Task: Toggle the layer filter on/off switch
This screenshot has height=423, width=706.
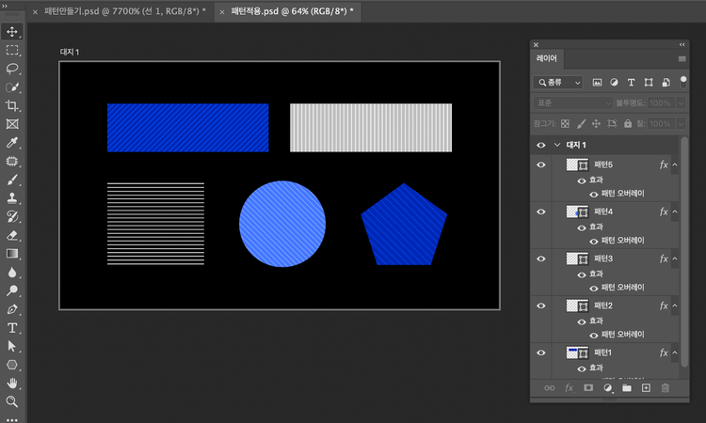Action: pyautogui.click(x=683, y=80)
